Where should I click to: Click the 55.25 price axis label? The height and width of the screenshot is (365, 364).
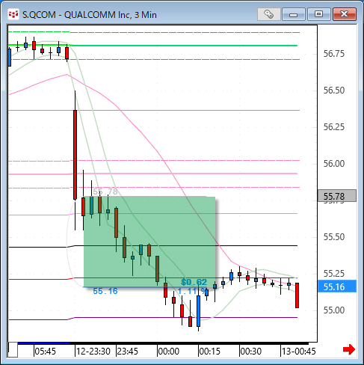pos(334,274)
